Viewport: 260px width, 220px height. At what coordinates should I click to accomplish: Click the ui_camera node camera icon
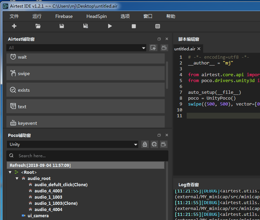(x=24, y=216)
